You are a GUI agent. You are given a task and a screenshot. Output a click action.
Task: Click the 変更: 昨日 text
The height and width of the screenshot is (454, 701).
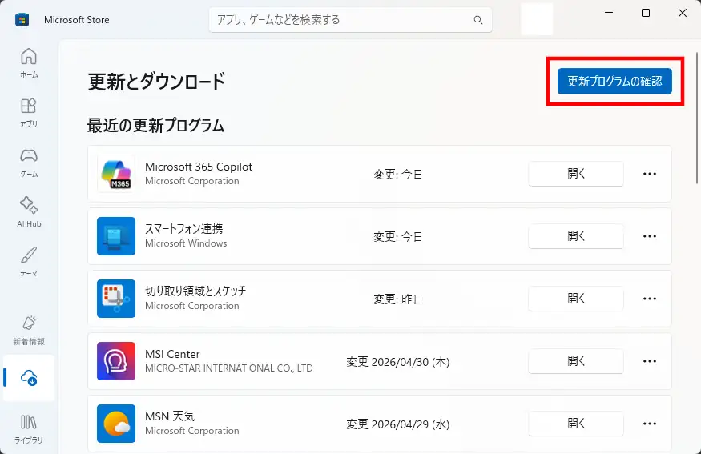(x=398, y=299)
